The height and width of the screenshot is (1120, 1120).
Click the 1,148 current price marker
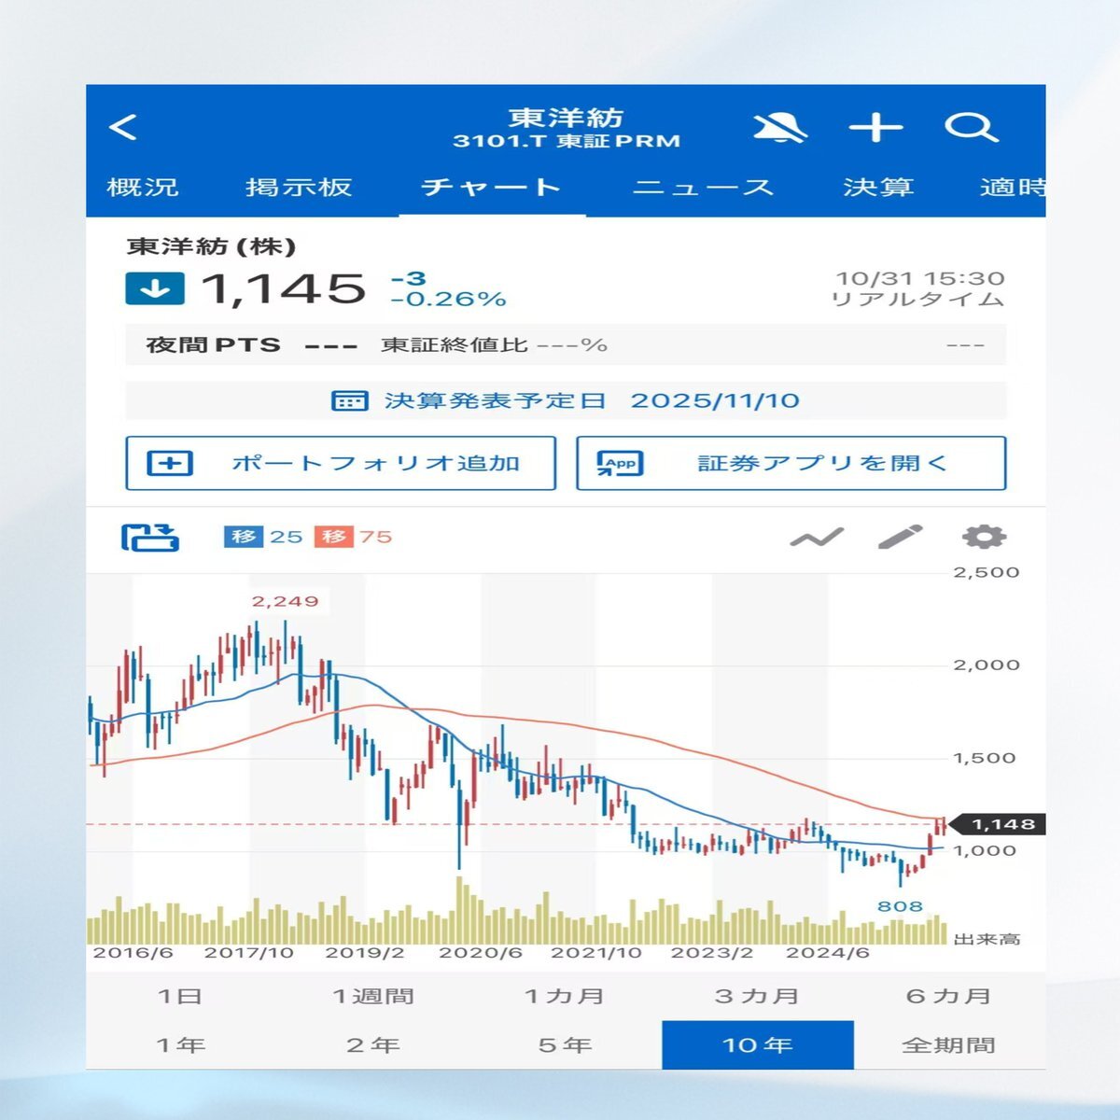click(x=998, y=824)
